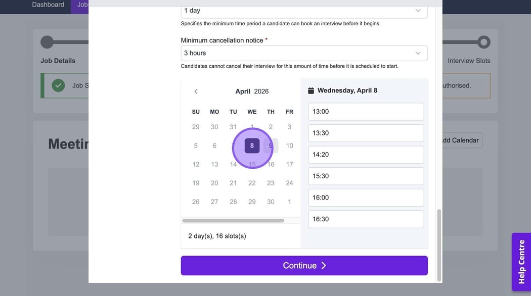Go to previous month in calendar
The width and height of the screenshot is (531, 296).
[196, 91]
